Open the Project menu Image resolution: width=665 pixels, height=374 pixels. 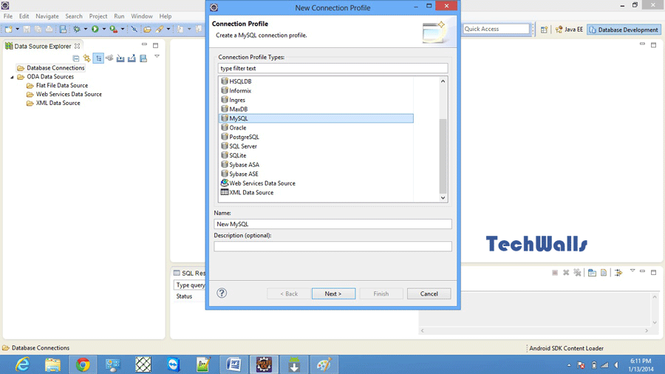(98, 16)
